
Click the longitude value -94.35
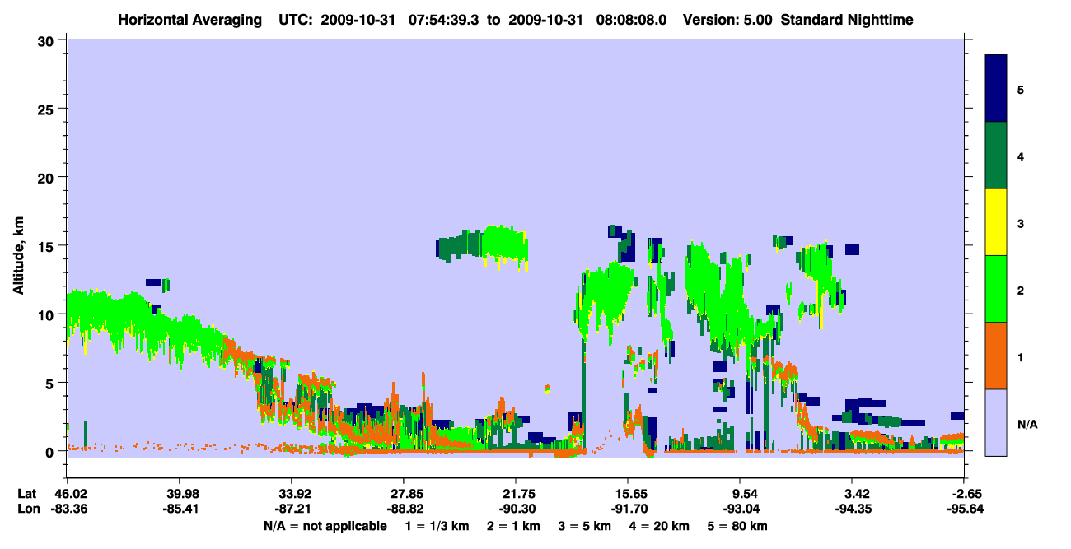(x=852, y=509)
